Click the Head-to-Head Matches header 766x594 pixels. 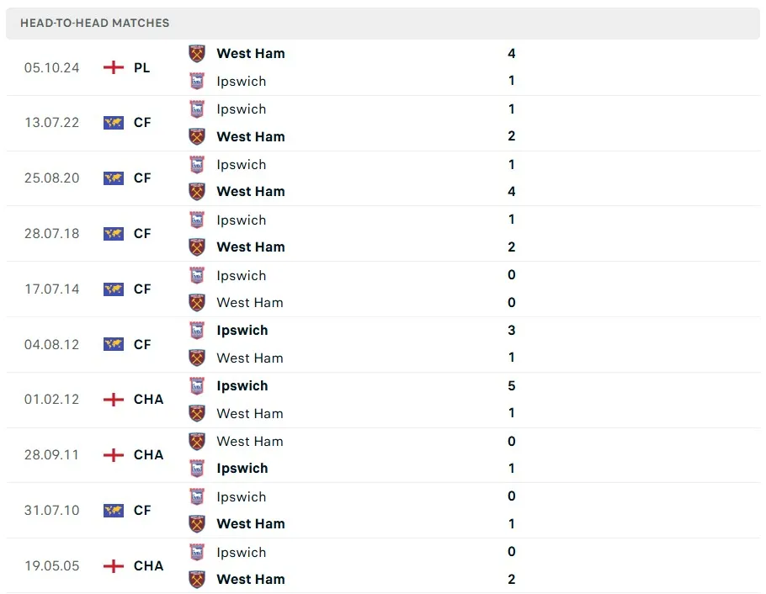95,23
